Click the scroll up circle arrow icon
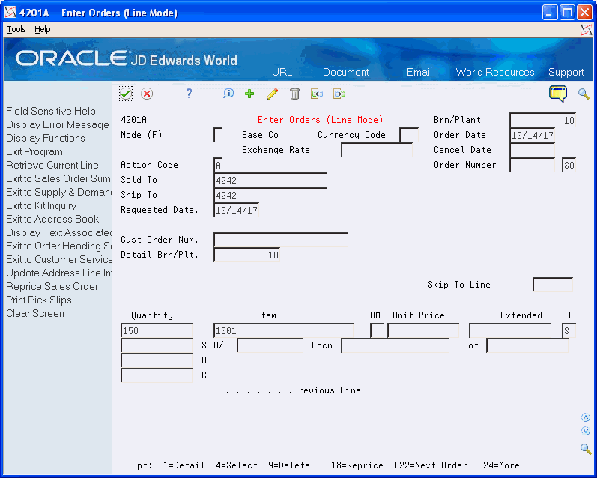597x478 pixels. 586,417
